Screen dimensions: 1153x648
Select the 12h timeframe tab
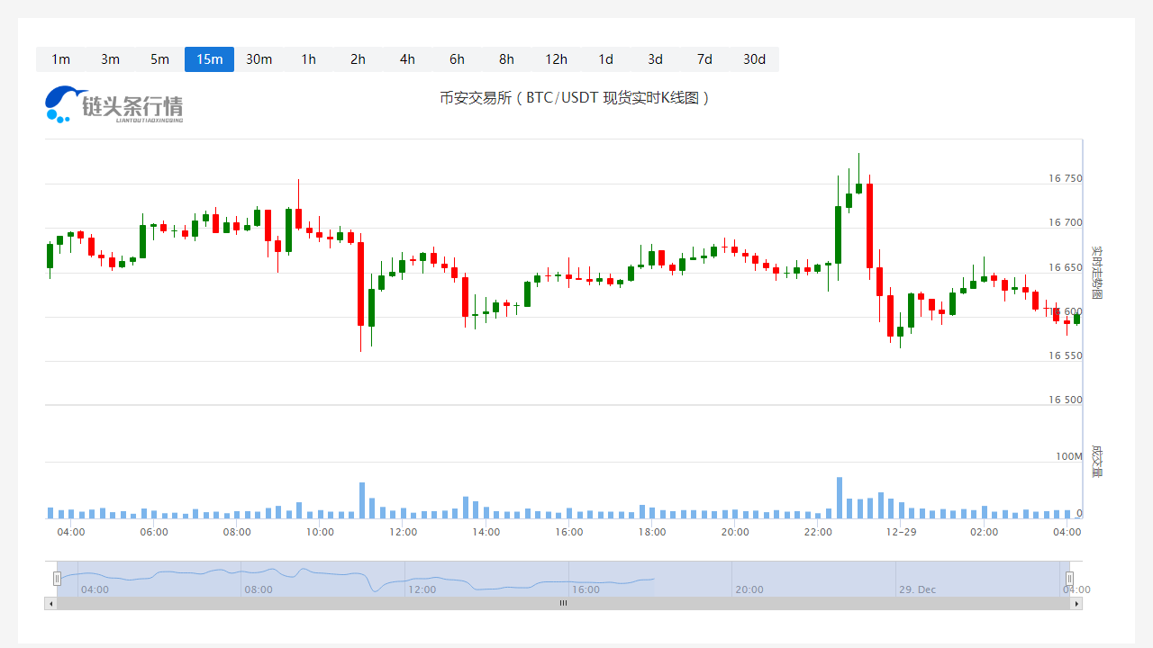(556, 59)
